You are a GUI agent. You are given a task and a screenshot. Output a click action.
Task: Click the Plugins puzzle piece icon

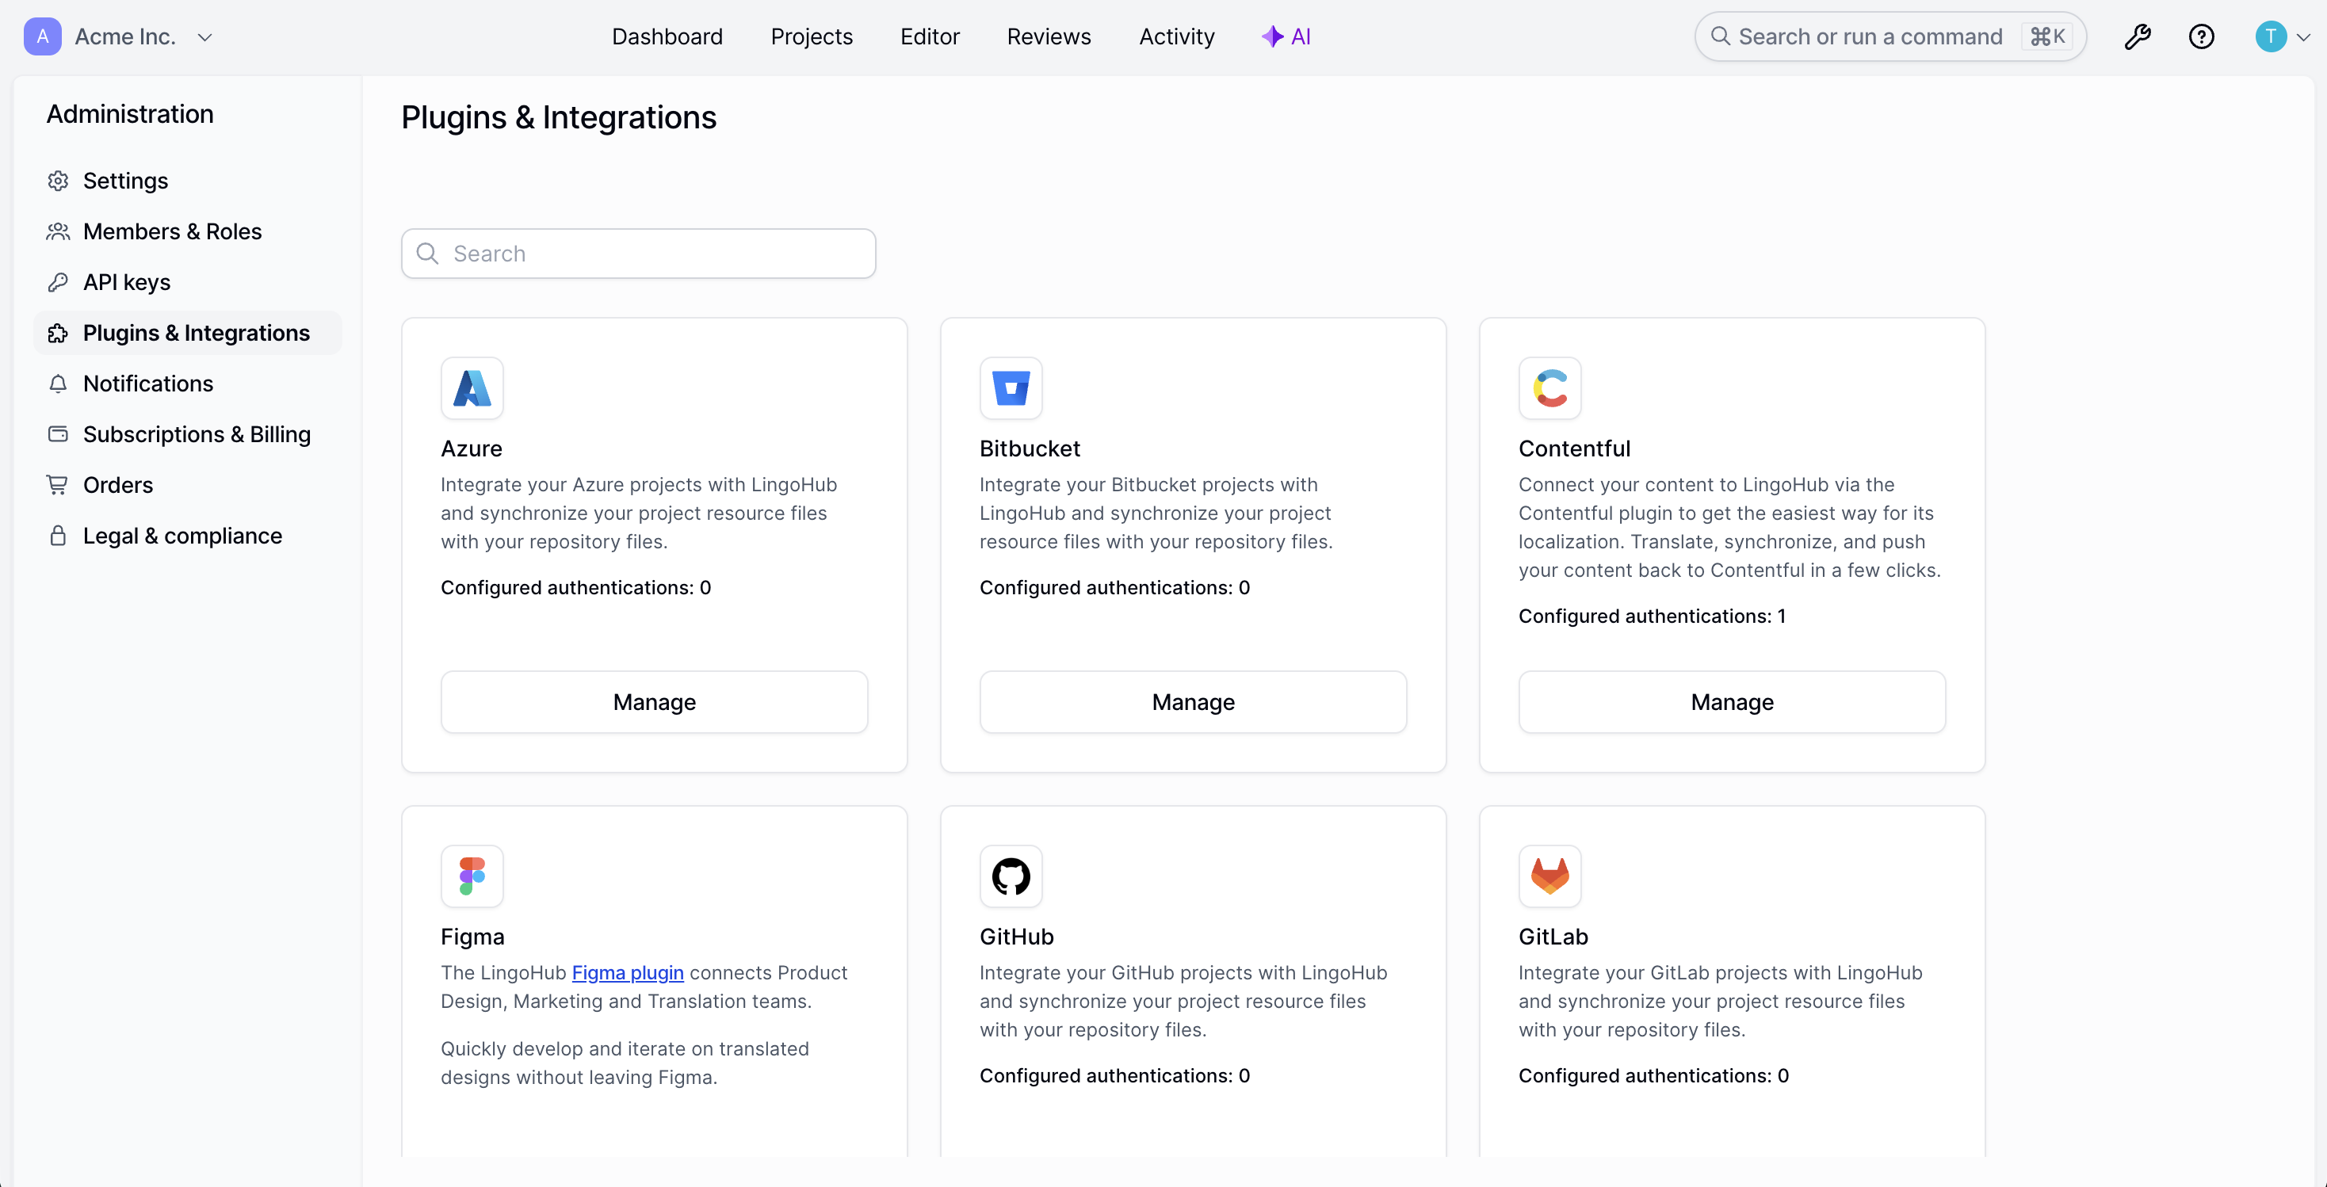coord(58,333)
